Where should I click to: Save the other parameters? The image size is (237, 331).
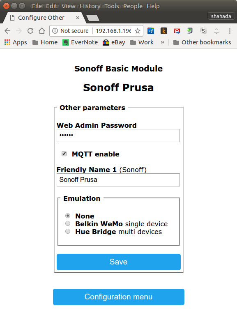click(x=119, y=262)
